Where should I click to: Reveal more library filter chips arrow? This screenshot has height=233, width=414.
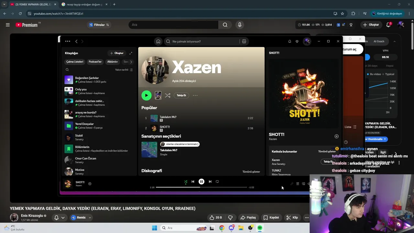[x=131, y=62]
